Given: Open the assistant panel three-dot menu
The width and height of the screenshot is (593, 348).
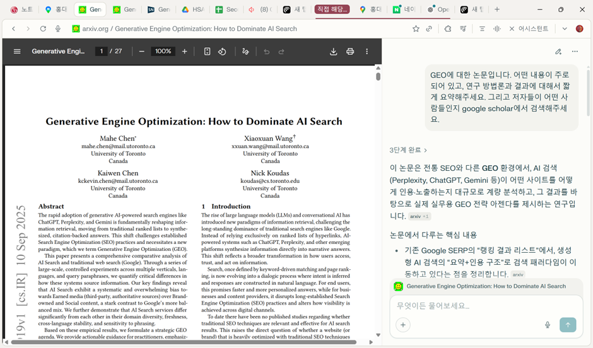Looking at the screenshot, I should click(575, 52).
